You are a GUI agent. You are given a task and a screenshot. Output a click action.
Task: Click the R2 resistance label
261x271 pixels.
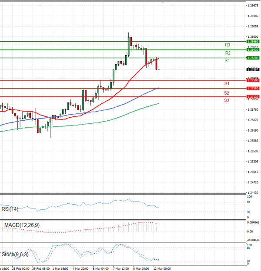coord(227,53)
